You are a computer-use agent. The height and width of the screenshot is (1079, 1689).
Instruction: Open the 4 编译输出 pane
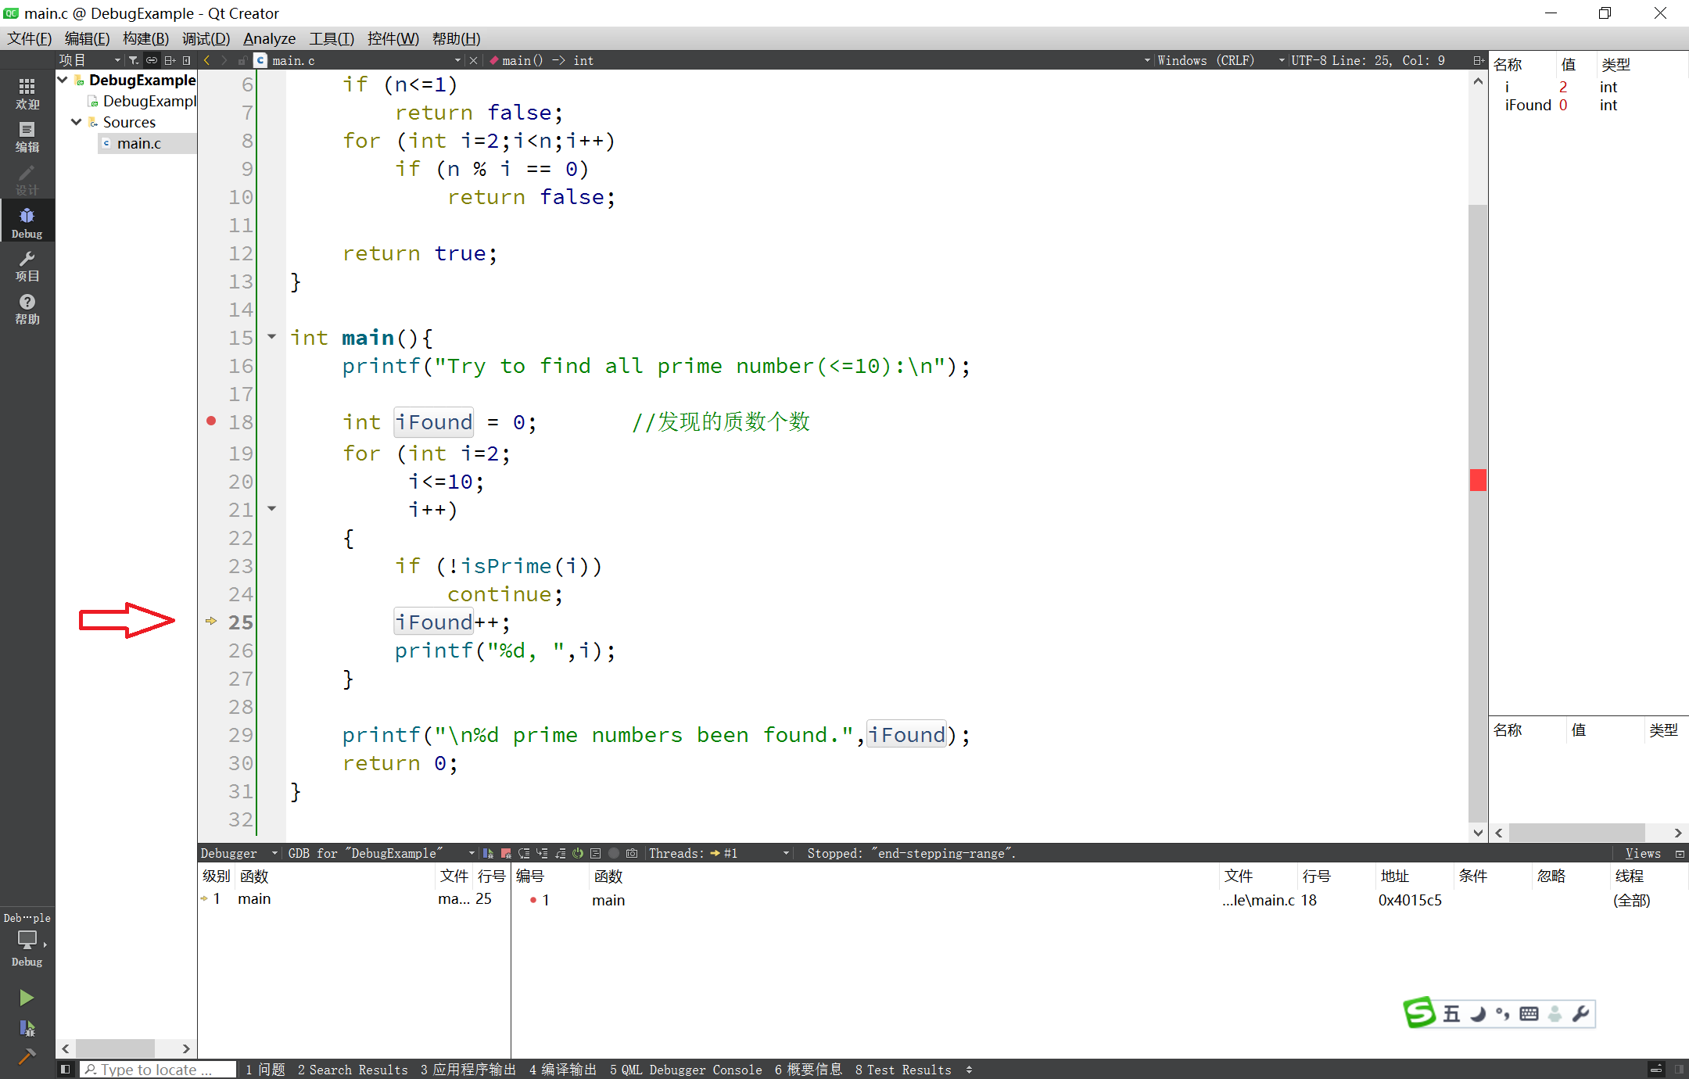point(563,1070)
